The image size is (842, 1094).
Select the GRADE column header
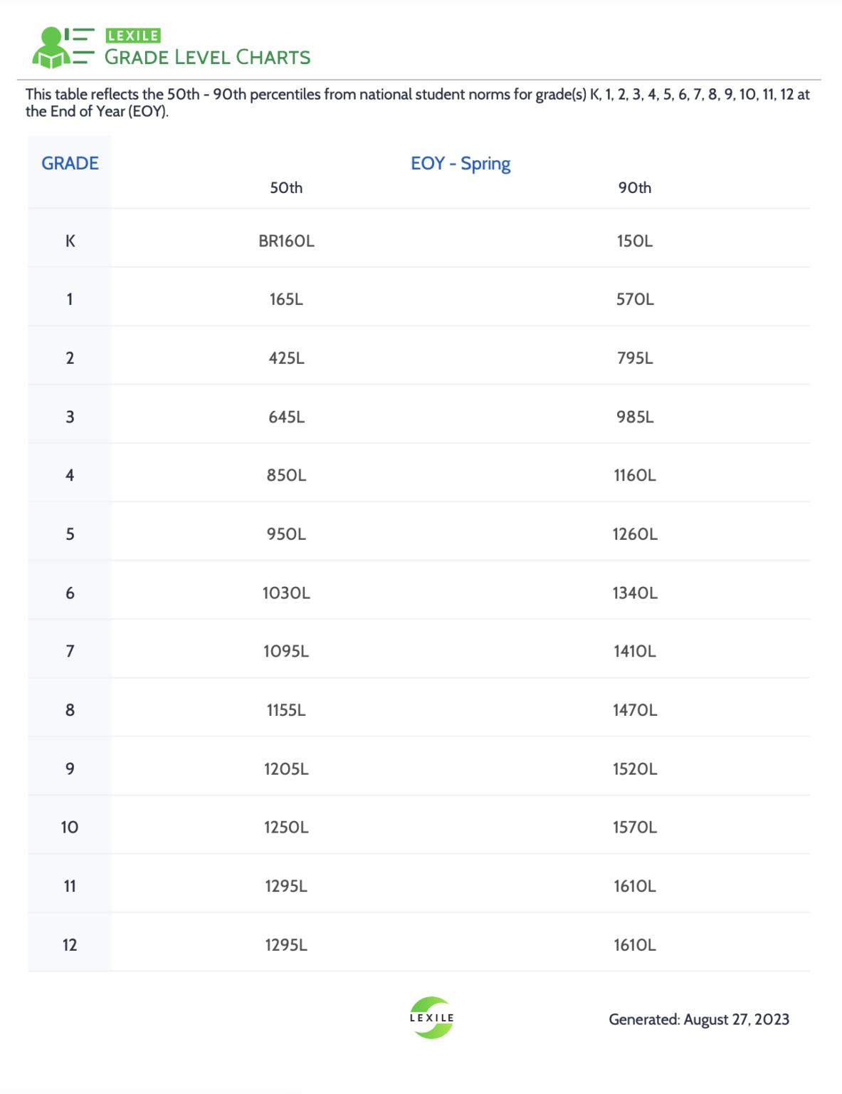70,163
